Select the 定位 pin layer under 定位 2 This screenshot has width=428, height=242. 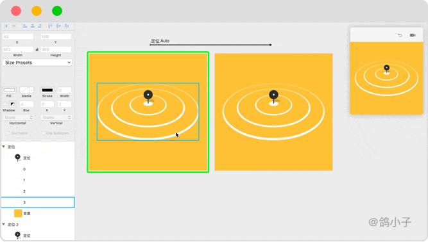pos(38,236)
